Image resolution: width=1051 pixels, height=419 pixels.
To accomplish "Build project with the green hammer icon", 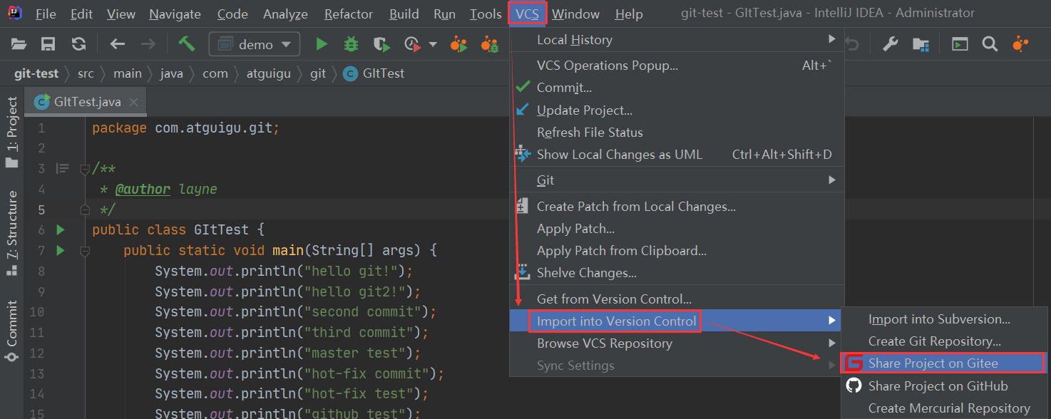I will [x=187, y=44].
